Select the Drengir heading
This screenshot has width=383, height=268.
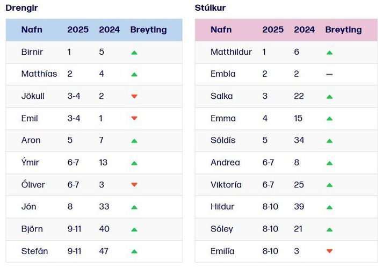point(21,8)
